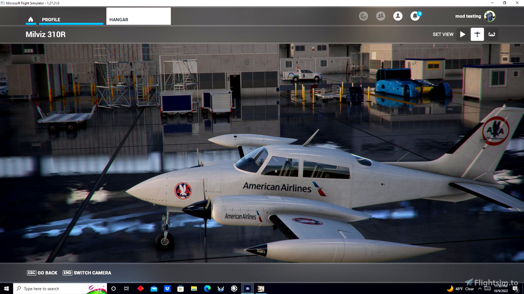524x294 pixels.
Task: Open notifications bell with badge 3
Action: tap(415, 16)
